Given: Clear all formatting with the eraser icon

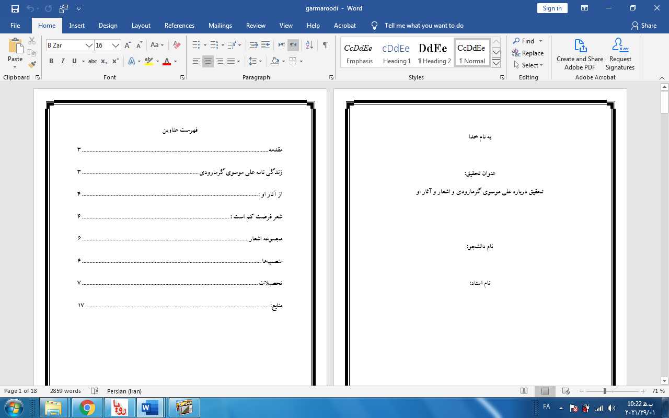Looking at the screenshot, I should (177, 45).
